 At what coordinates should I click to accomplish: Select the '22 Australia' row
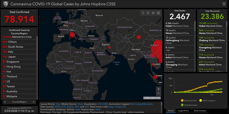19,91
